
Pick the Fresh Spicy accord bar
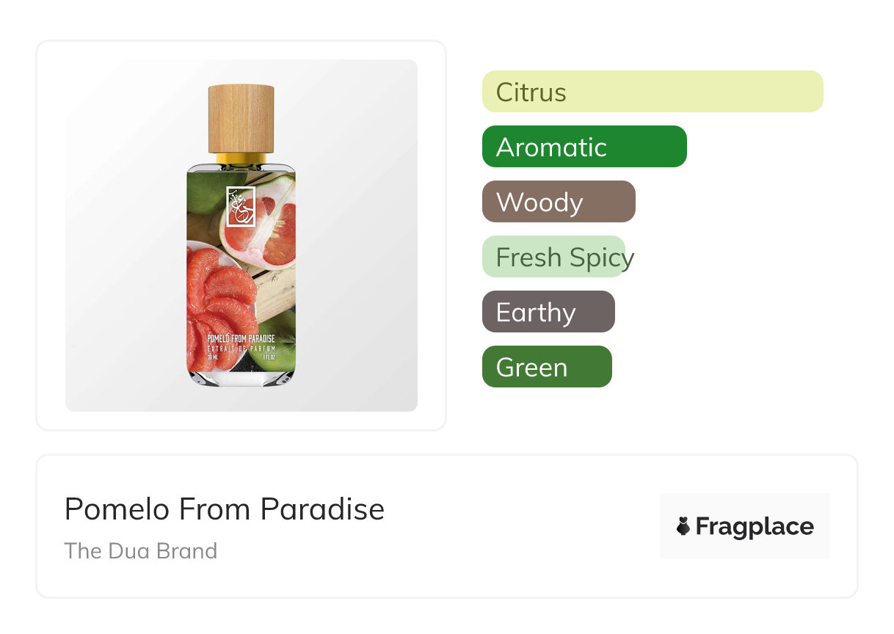[x=554, y=257]
